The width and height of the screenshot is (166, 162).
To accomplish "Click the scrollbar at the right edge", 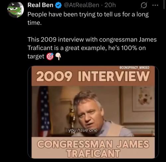I will click(x=164, y=4).
